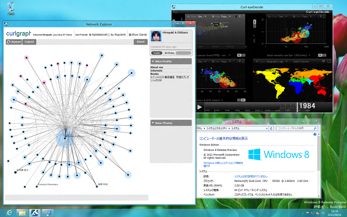Toggle the Show Gender checkbox
Image resolution: width=347 pixels, height=217 pixels.
coord(131,35)
